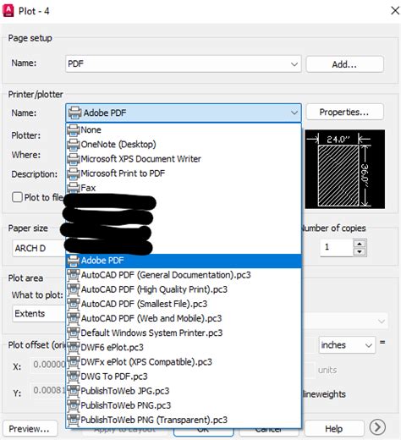Click plotter icon beside DWG To PDF.pc3
This screenshot has height=440, width=401.
tap(74, 377)
